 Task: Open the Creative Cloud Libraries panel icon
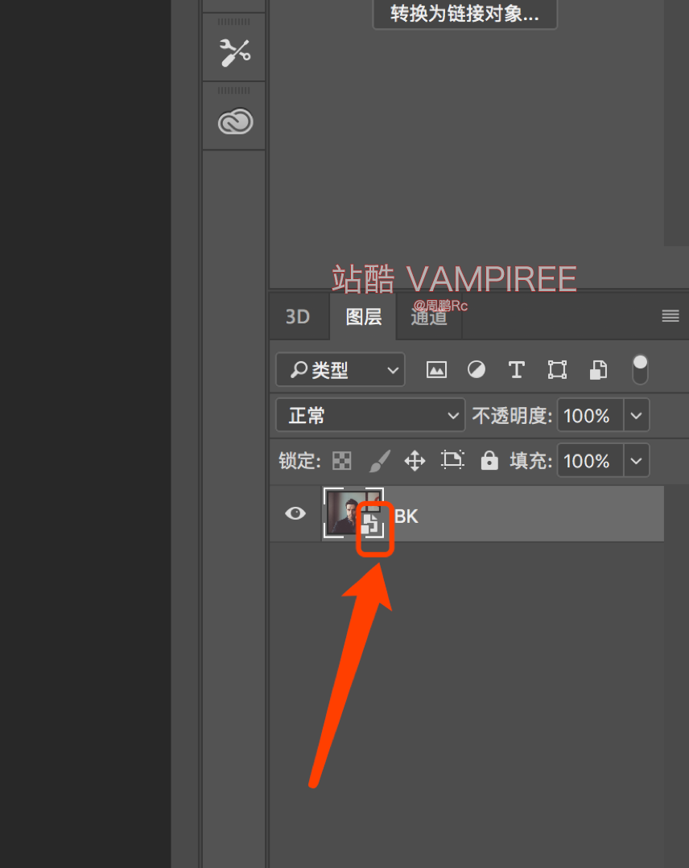[235, 121]
